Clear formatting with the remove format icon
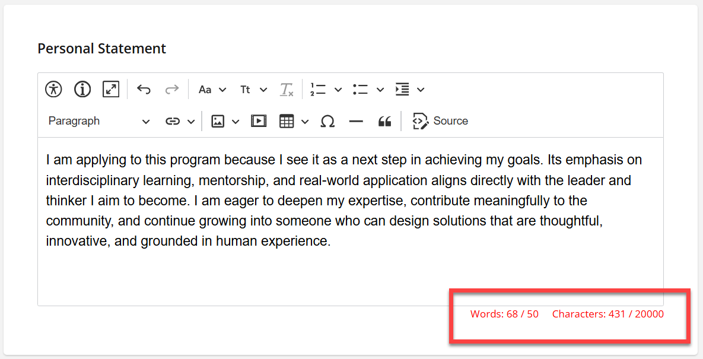 click(x=287, y=89)
